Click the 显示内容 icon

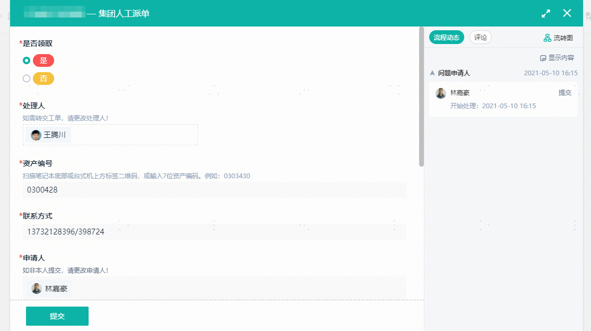click(x=543, y=58)
